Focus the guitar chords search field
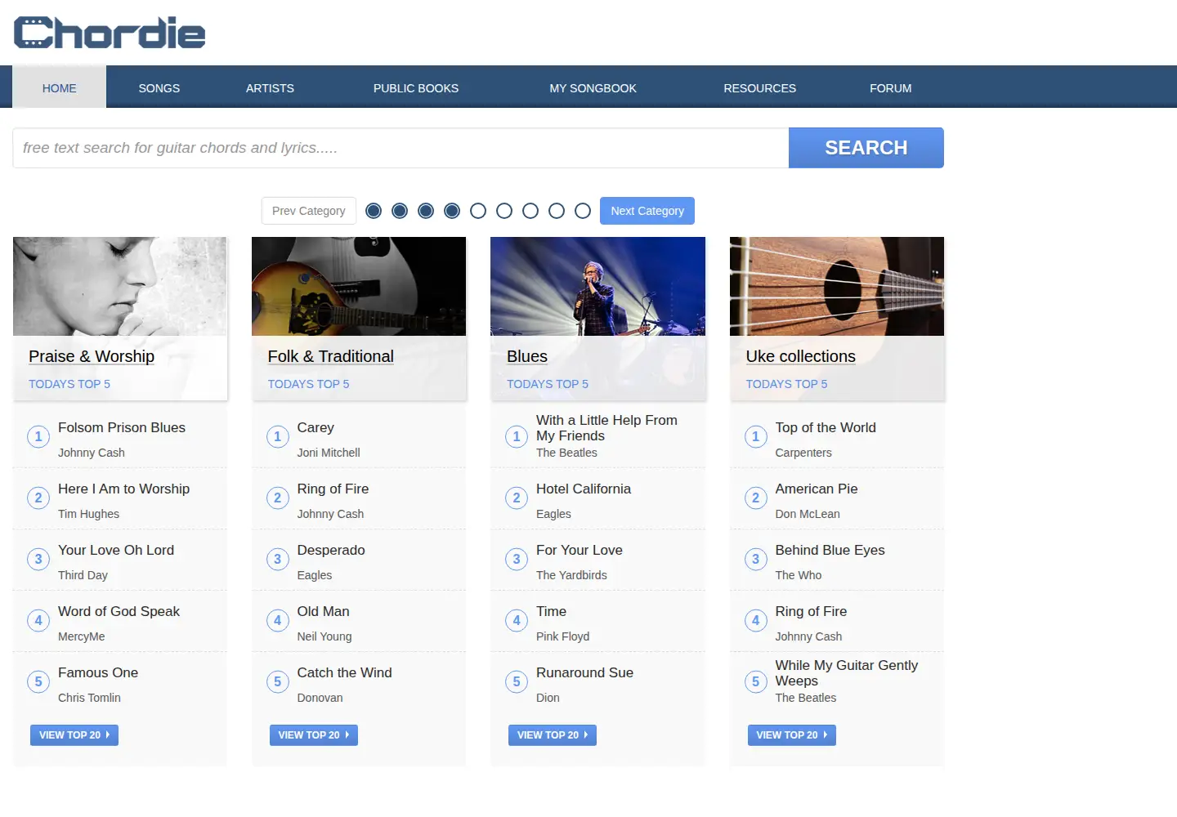This screenshot has width=1177, height=817. [401, 148]
